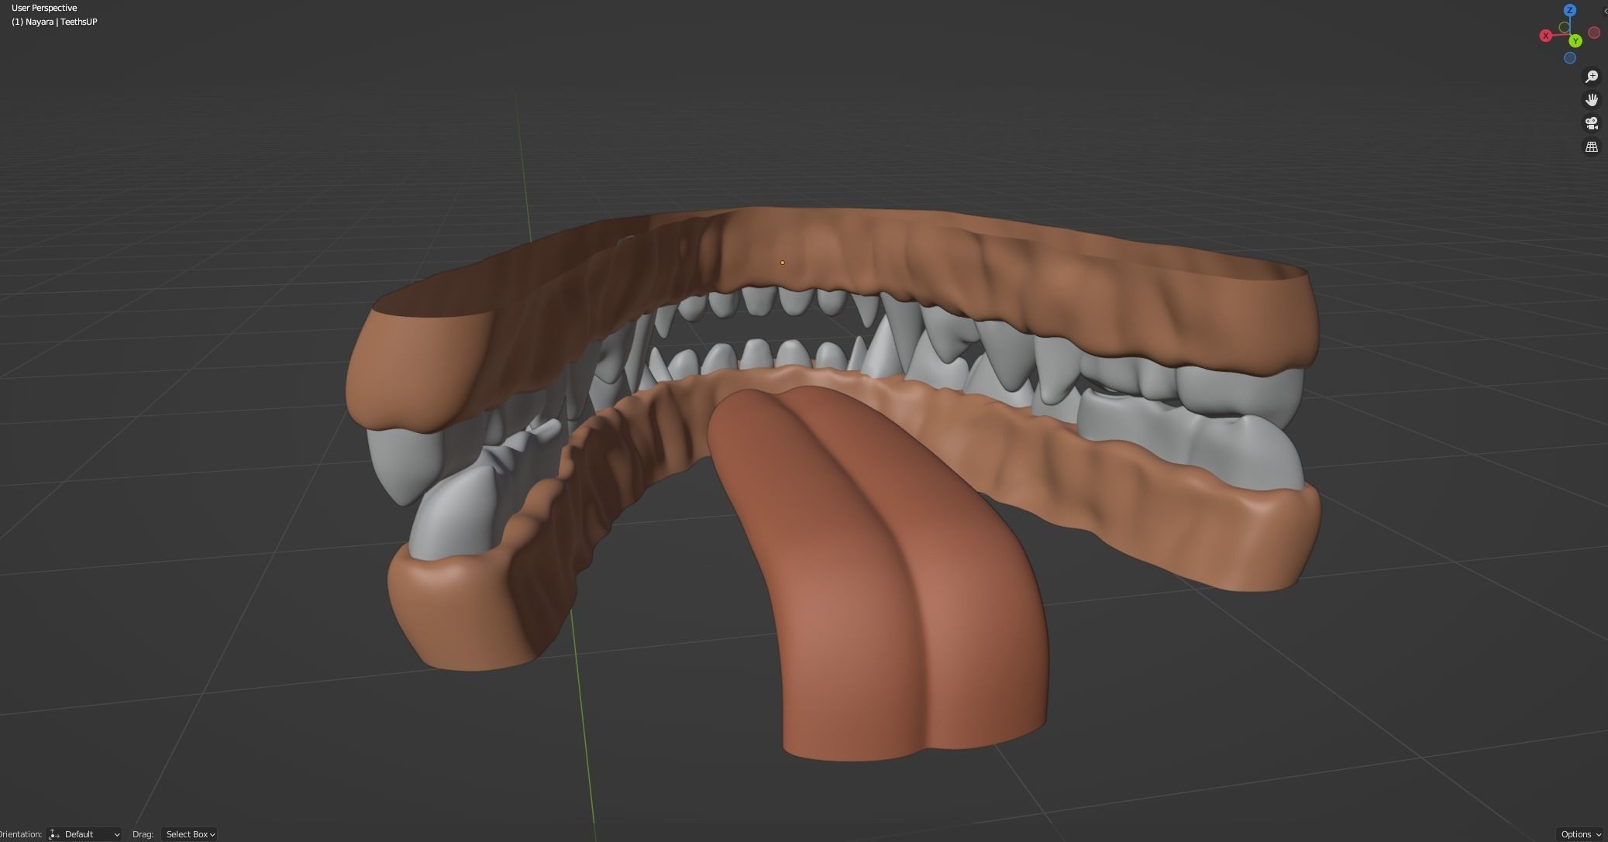Click the blue Z axis gizmo circle
This screenshot has width=1608, height=842.
coord(1569,11)
